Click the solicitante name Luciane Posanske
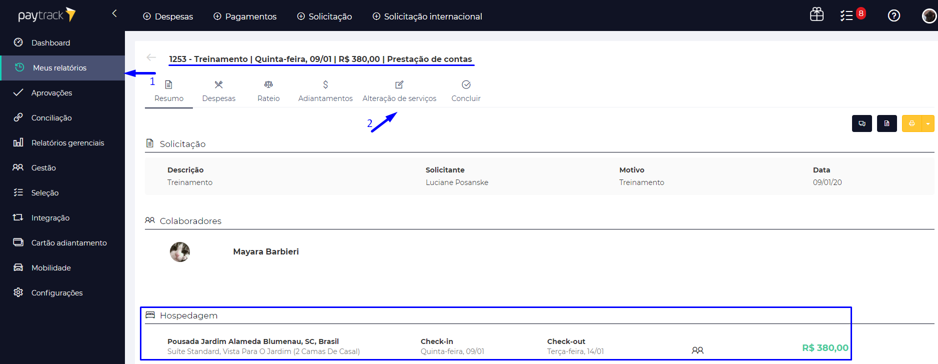The width and height of the screenshot is (938, 364). [x=457, y=182]
